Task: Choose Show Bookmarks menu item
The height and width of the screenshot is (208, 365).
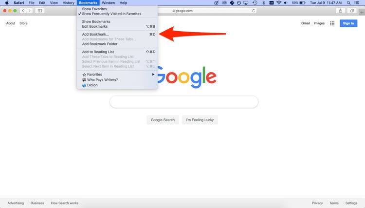Action: (117, 21)
